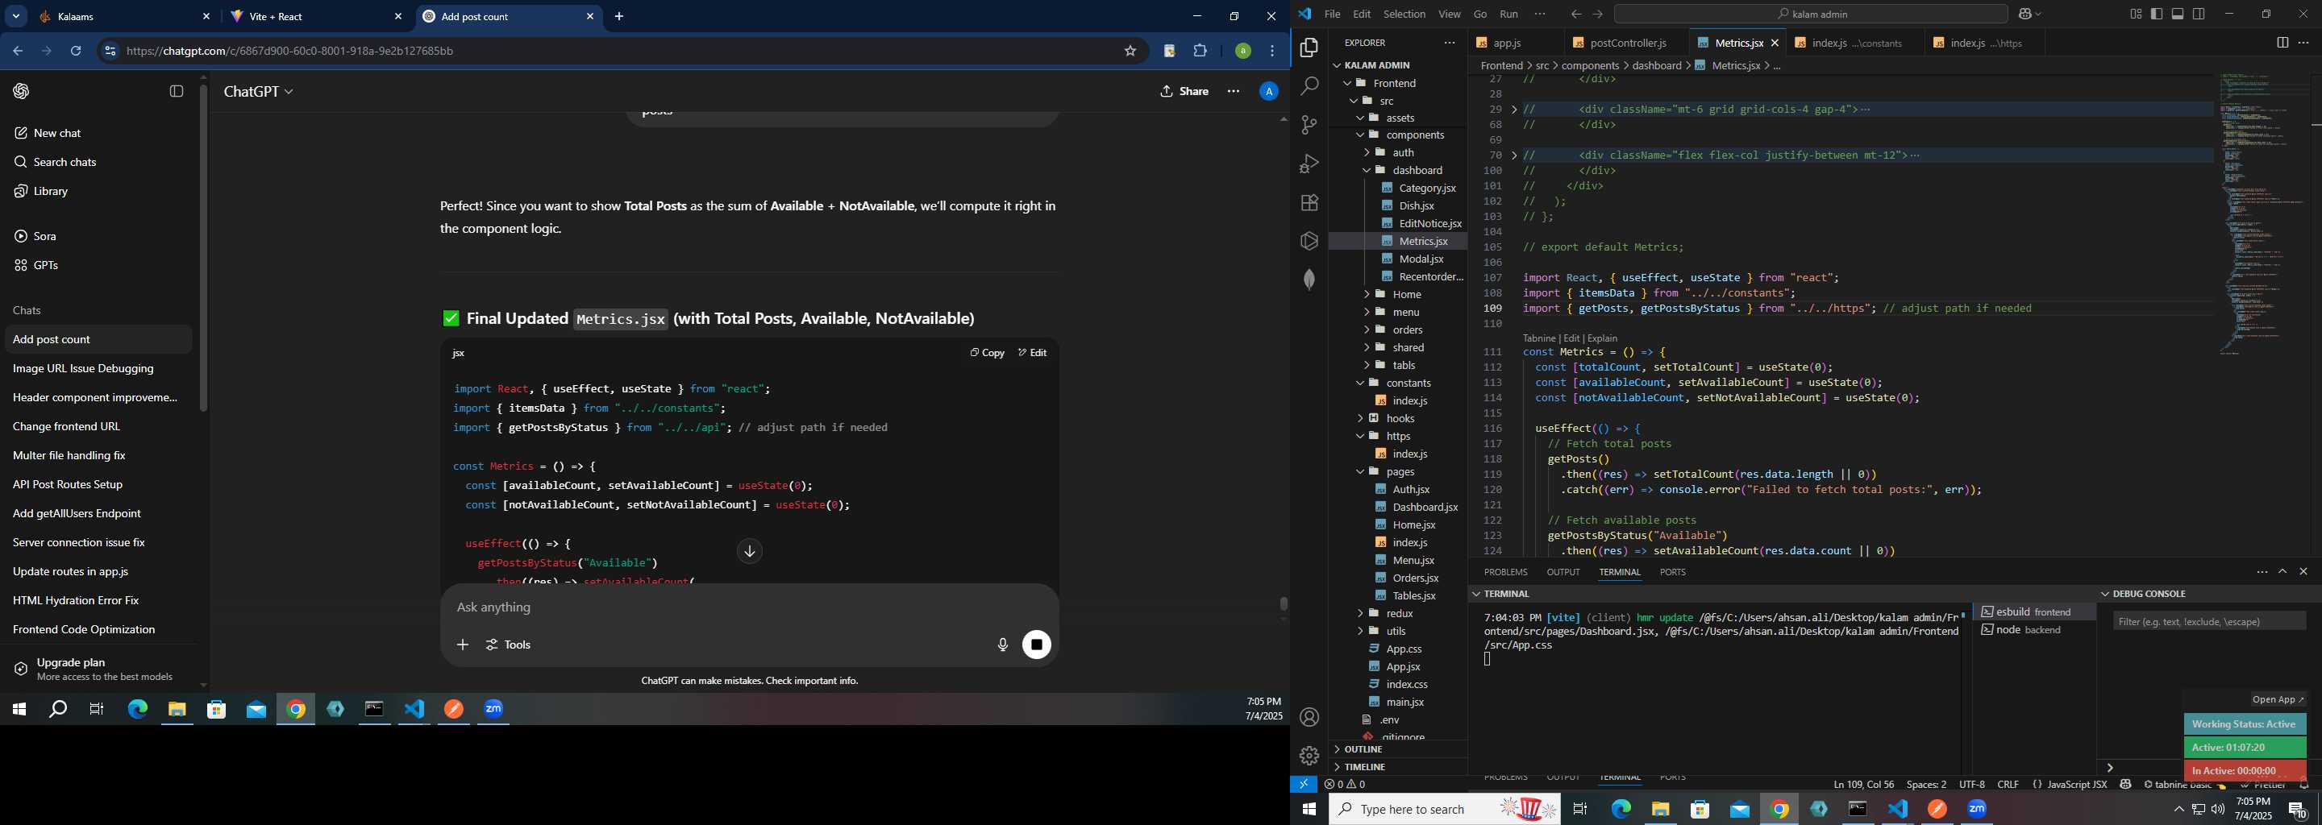Open customize layout icon in VS Code
2322x825 pixels.
2137,15
